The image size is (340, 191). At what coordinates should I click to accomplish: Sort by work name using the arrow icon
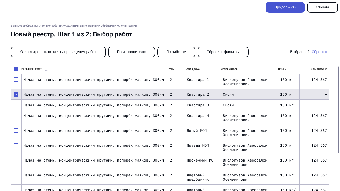(x=46, y=69)
